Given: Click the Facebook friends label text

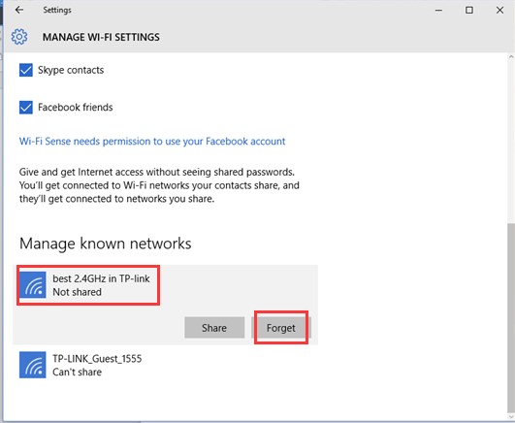Looking at the screenshot, I should coord(76,107).
